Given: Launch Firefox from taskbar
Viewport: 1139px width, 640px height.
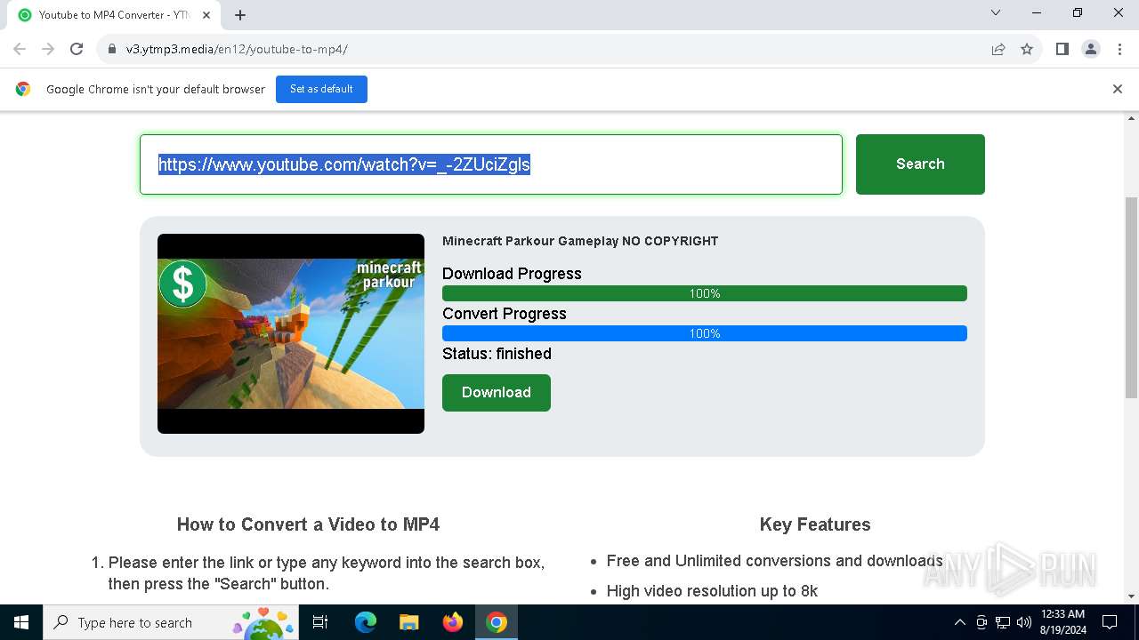Looking at the screenshot, I should pyautogui.click(x=453, y=622).
